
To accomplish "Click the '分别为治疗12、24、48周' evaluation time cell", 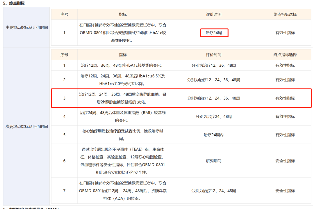I will click(x=214, y=191).
